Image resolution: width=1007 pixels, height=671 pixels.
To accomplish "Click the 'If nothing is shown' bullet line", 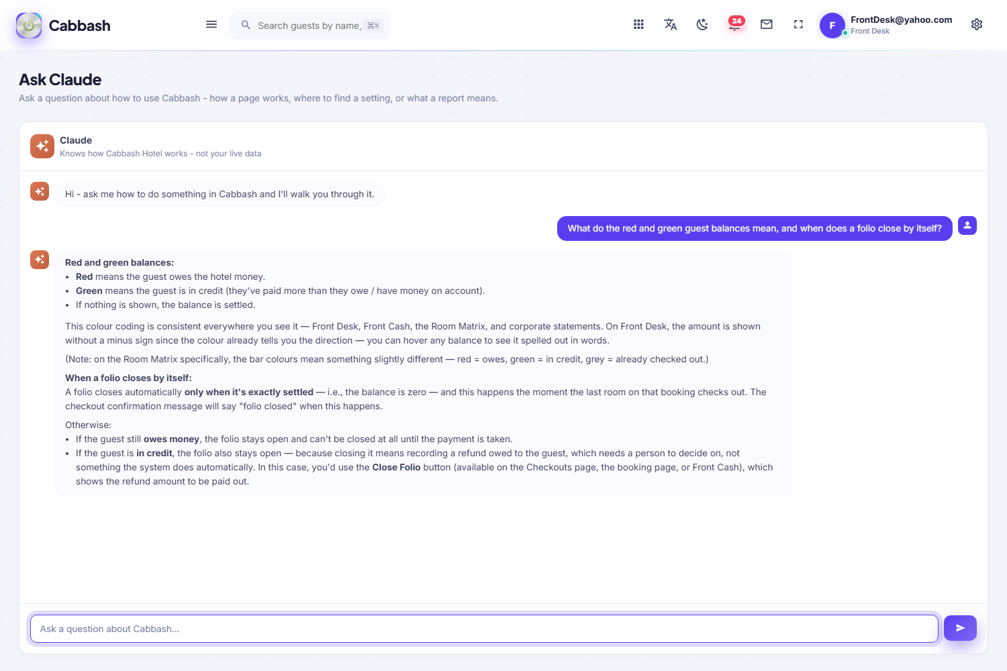I will point(165,305).
